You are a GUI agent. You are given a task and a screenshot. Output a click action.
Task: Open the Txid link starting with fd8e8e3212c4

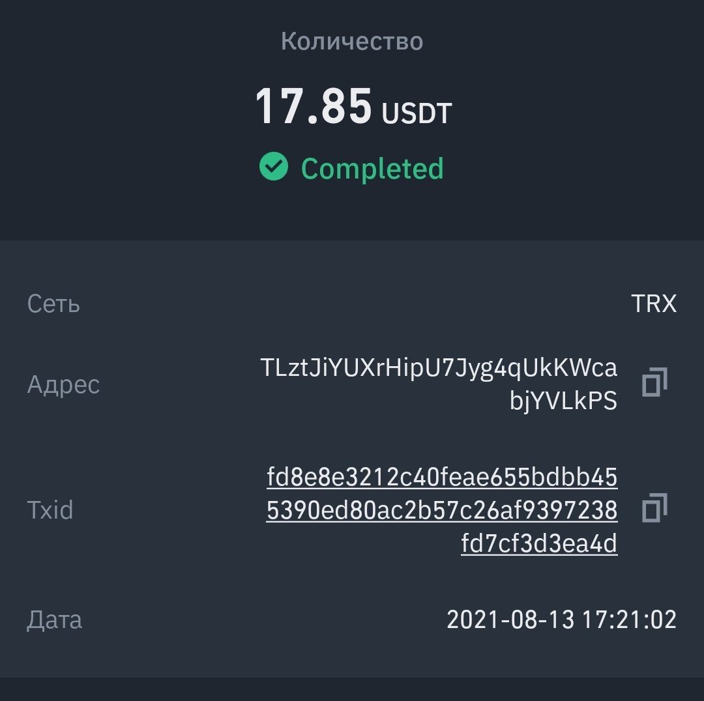pos(442,477)
